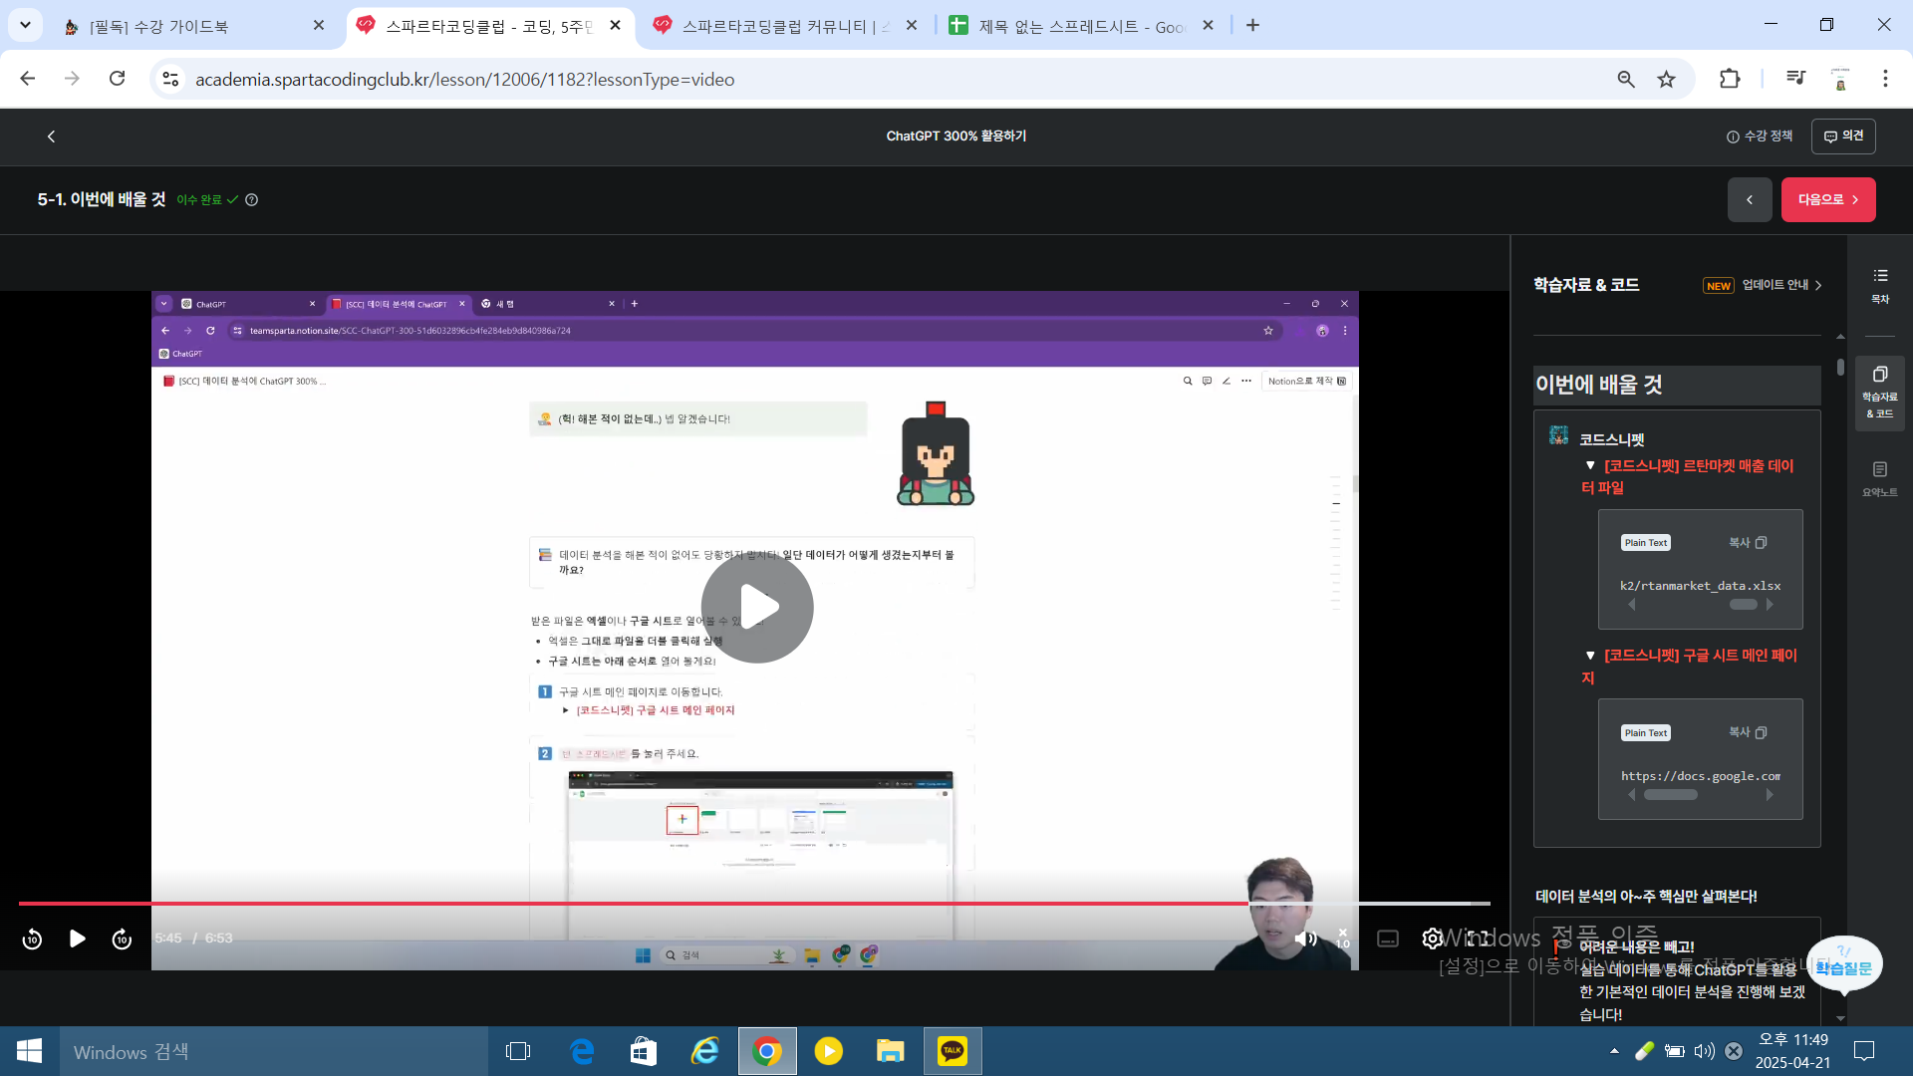Copy the docs.google.com code snippet

(x=1748, y=733)
